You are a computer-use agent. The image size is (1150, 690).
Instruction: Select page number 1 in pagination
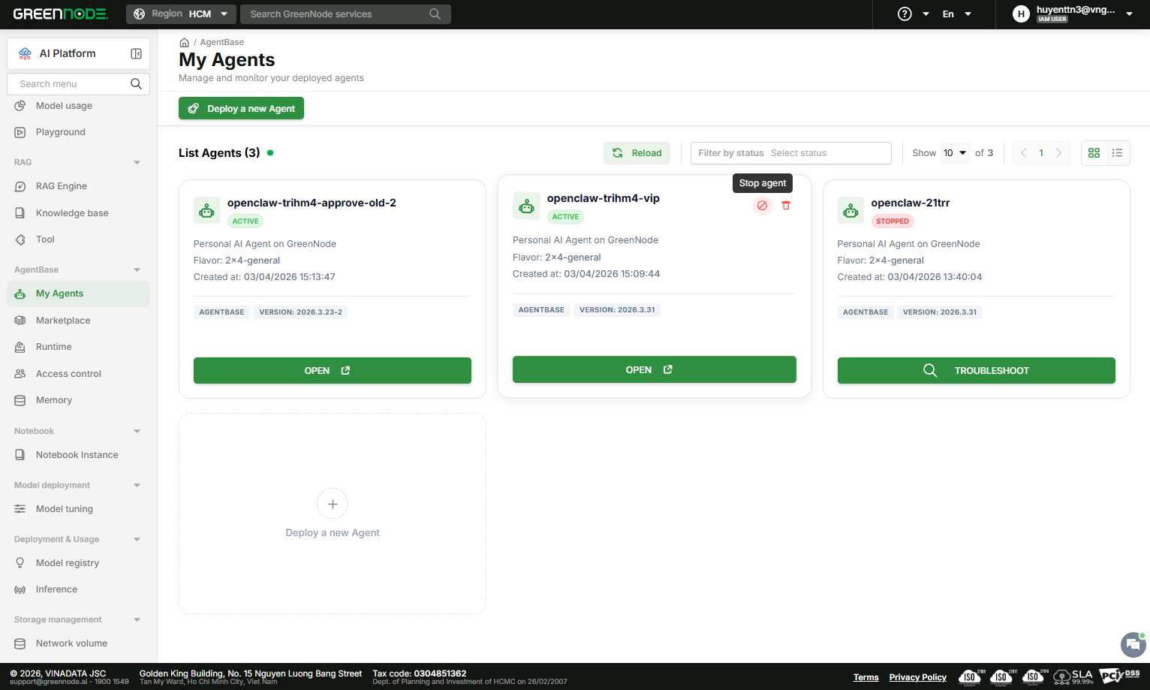pos(1041,153)
